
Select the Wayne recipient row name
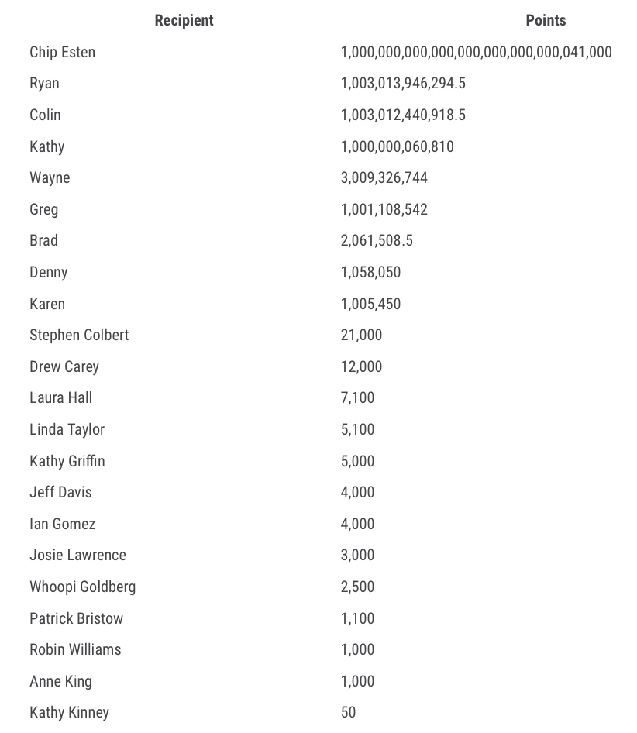50,178
